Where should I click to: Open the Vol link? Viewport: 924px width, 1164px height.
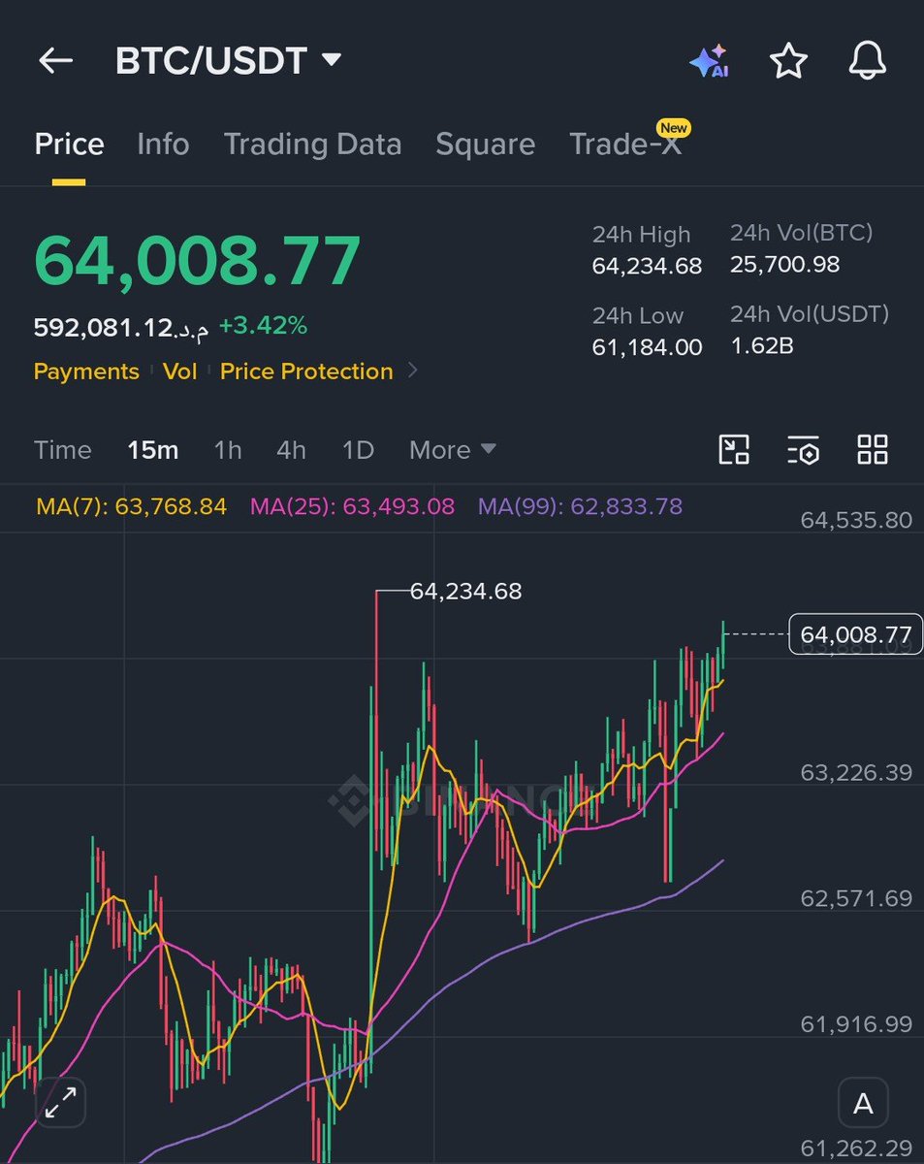coord(180,372)
